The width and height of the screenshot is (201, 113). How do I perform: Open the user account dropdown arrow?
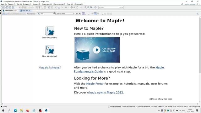tap(199, 4)
